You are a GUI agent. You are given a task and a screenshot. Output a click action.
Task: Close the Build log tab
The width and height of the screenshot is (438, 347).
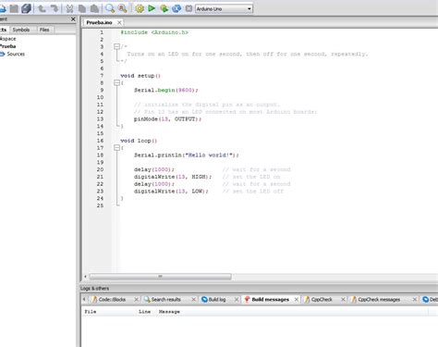237,300
